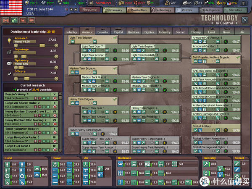This screenshot has height=189, width=252.
Task: Increase Research leadership with right round button
Action: tap(56, 45)
